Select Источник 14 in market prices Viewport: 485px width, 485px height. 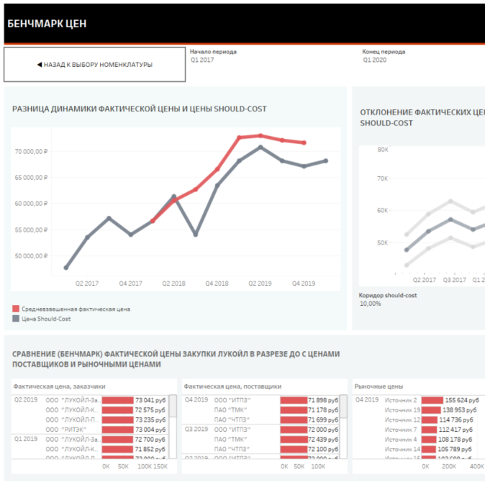coord(402,449)
